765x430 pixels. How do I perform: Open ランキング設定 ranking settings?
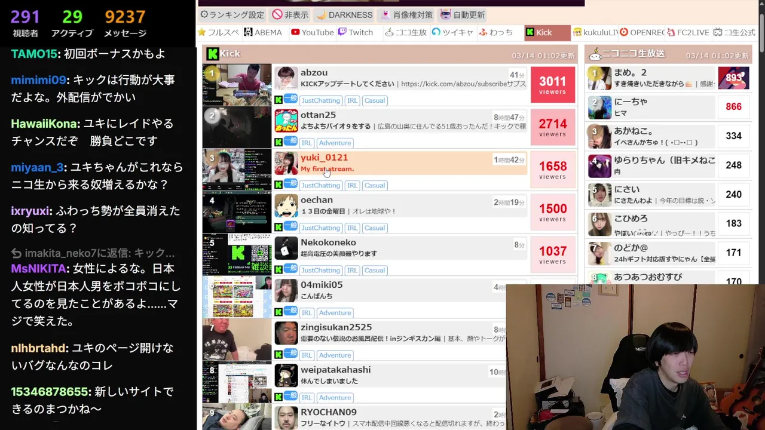click(232, 14)
